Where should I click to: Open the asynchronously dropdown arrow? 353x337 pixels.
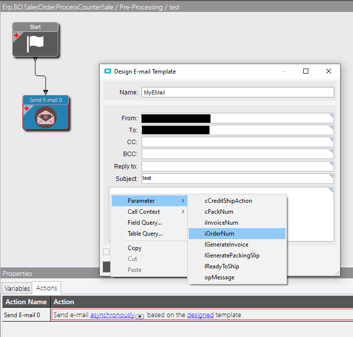point(140,317)
